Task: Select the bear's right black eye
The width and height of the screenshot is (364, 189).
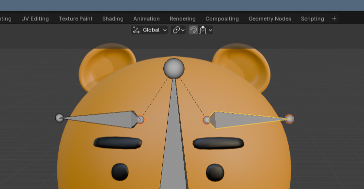Action: pos(215,173)
